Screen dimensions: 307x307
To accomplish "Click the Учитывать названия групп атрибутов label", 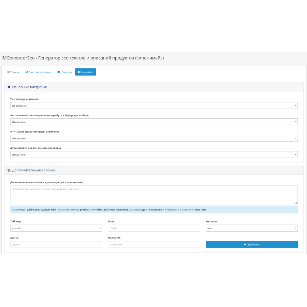I will [35, 132].
